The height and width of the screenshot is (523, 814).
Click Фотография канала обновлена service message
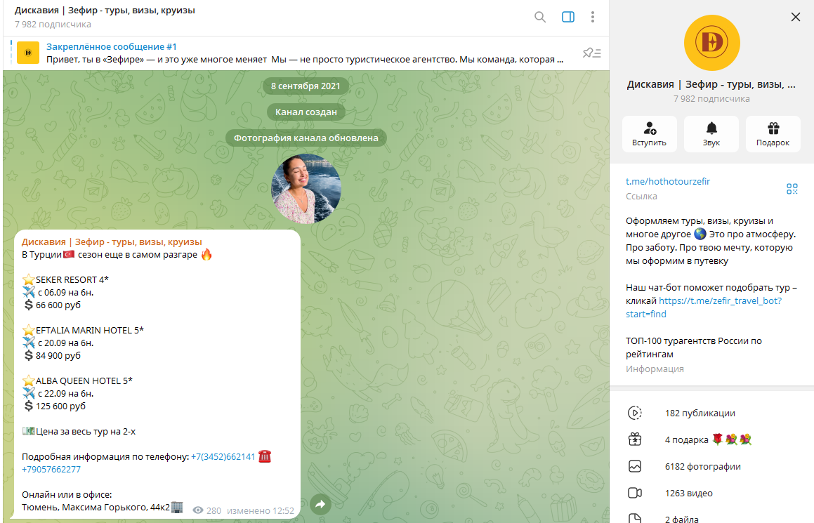click(306, 138)
